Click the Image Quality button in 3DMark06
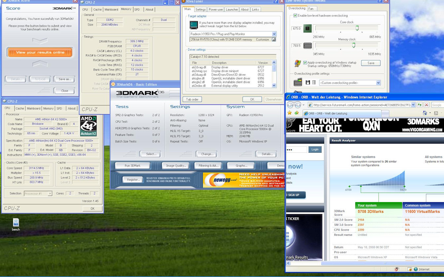This screenshot has height=277, width=444. coord(176,166)
